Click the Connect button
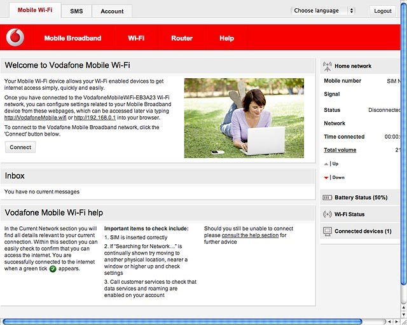This screenshot has height=325, width=407. (20, 147)
